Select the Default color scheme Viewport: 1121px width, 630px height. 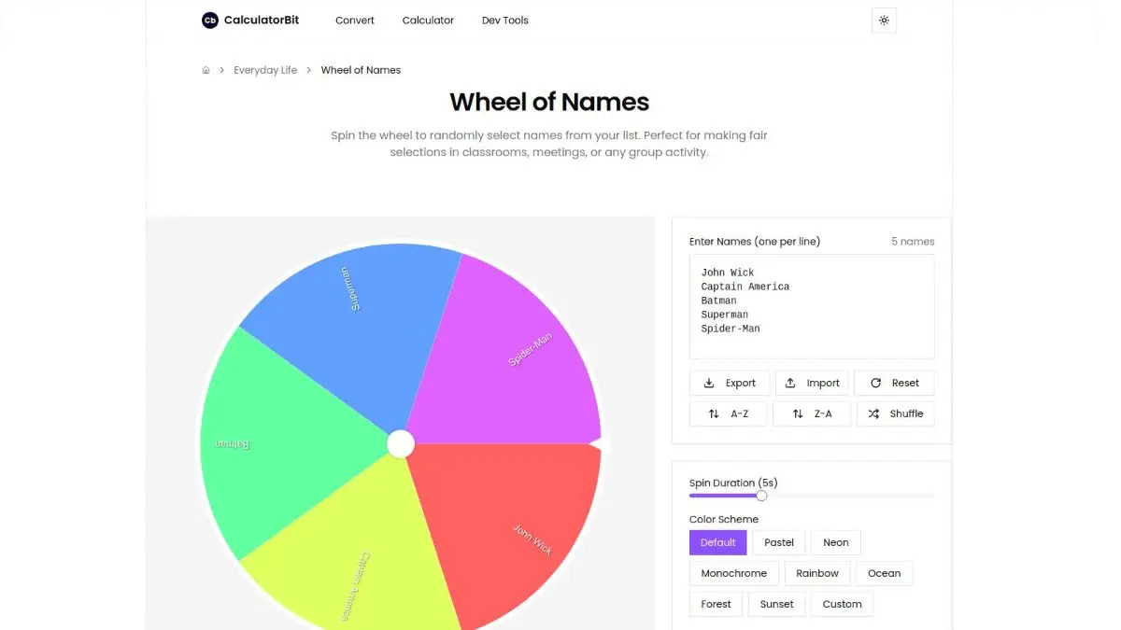(718, 542)
